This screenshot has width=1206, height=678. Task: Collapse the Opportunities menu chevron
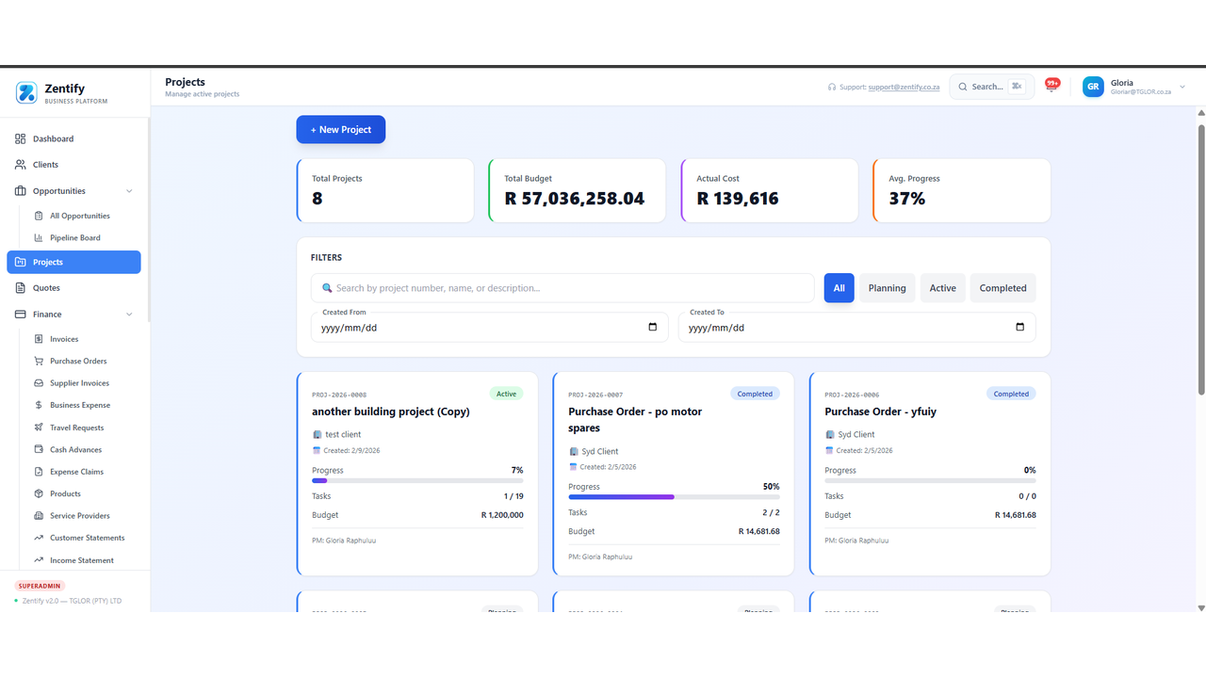[x=129, y=191]
